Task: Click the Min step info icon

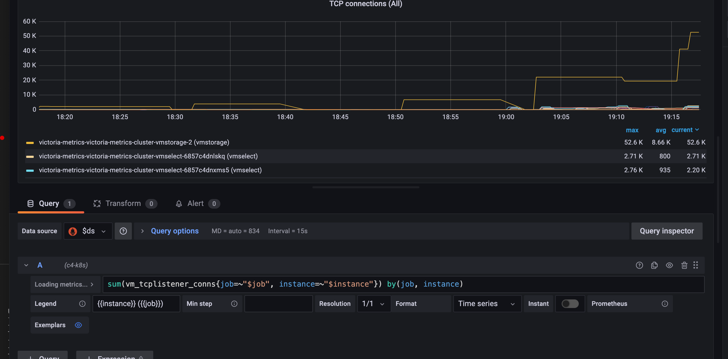Action: coord(234,303)
